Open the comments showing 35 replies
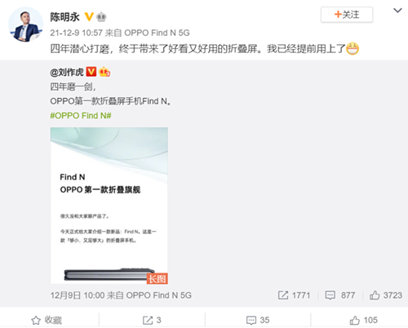Image resolution: width=408 pixels, height=328 pixels. click(x=258, y=320)
